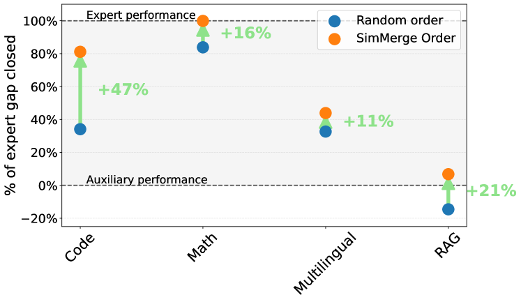Select the +21% annotation near RAG
This screenshot has height=302, width=521.
click(491, 190)
